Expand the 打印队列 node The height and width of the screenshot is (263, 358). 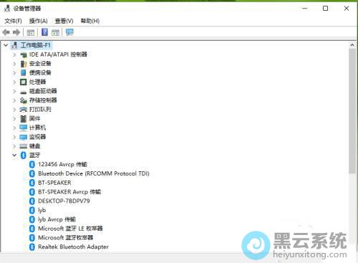coord(14,110)
